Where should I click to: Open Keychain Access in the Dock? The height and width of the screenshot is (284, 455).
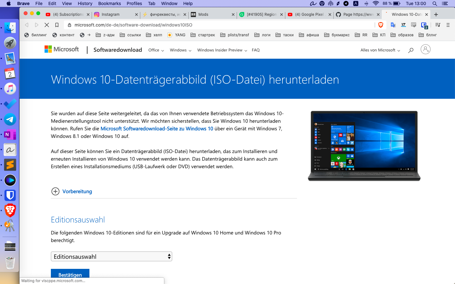(x=10, y=226)
